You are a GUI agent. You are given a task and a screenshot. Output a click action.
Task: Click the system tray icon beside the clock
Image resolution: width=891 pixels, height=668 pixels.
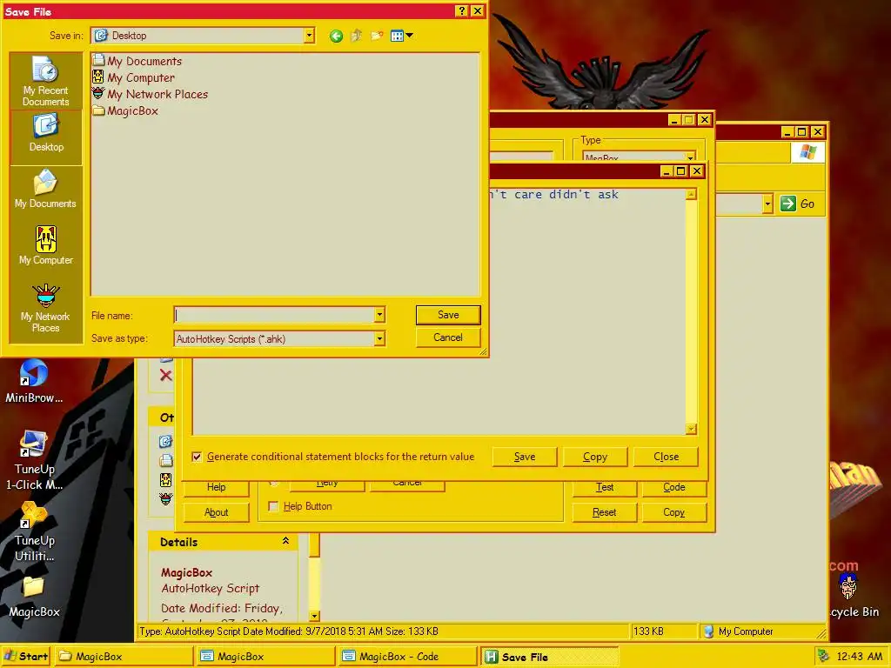click(x=822, y=656)
